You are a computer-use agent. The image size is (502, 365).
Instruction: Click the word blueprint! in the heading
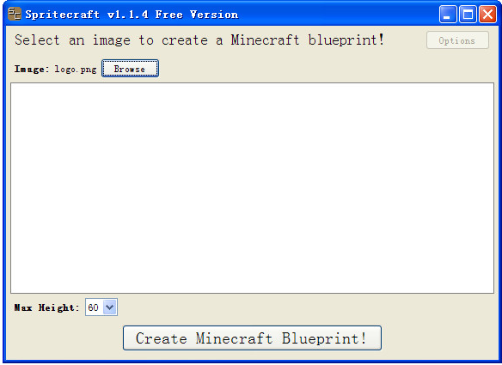coord(346,40)
